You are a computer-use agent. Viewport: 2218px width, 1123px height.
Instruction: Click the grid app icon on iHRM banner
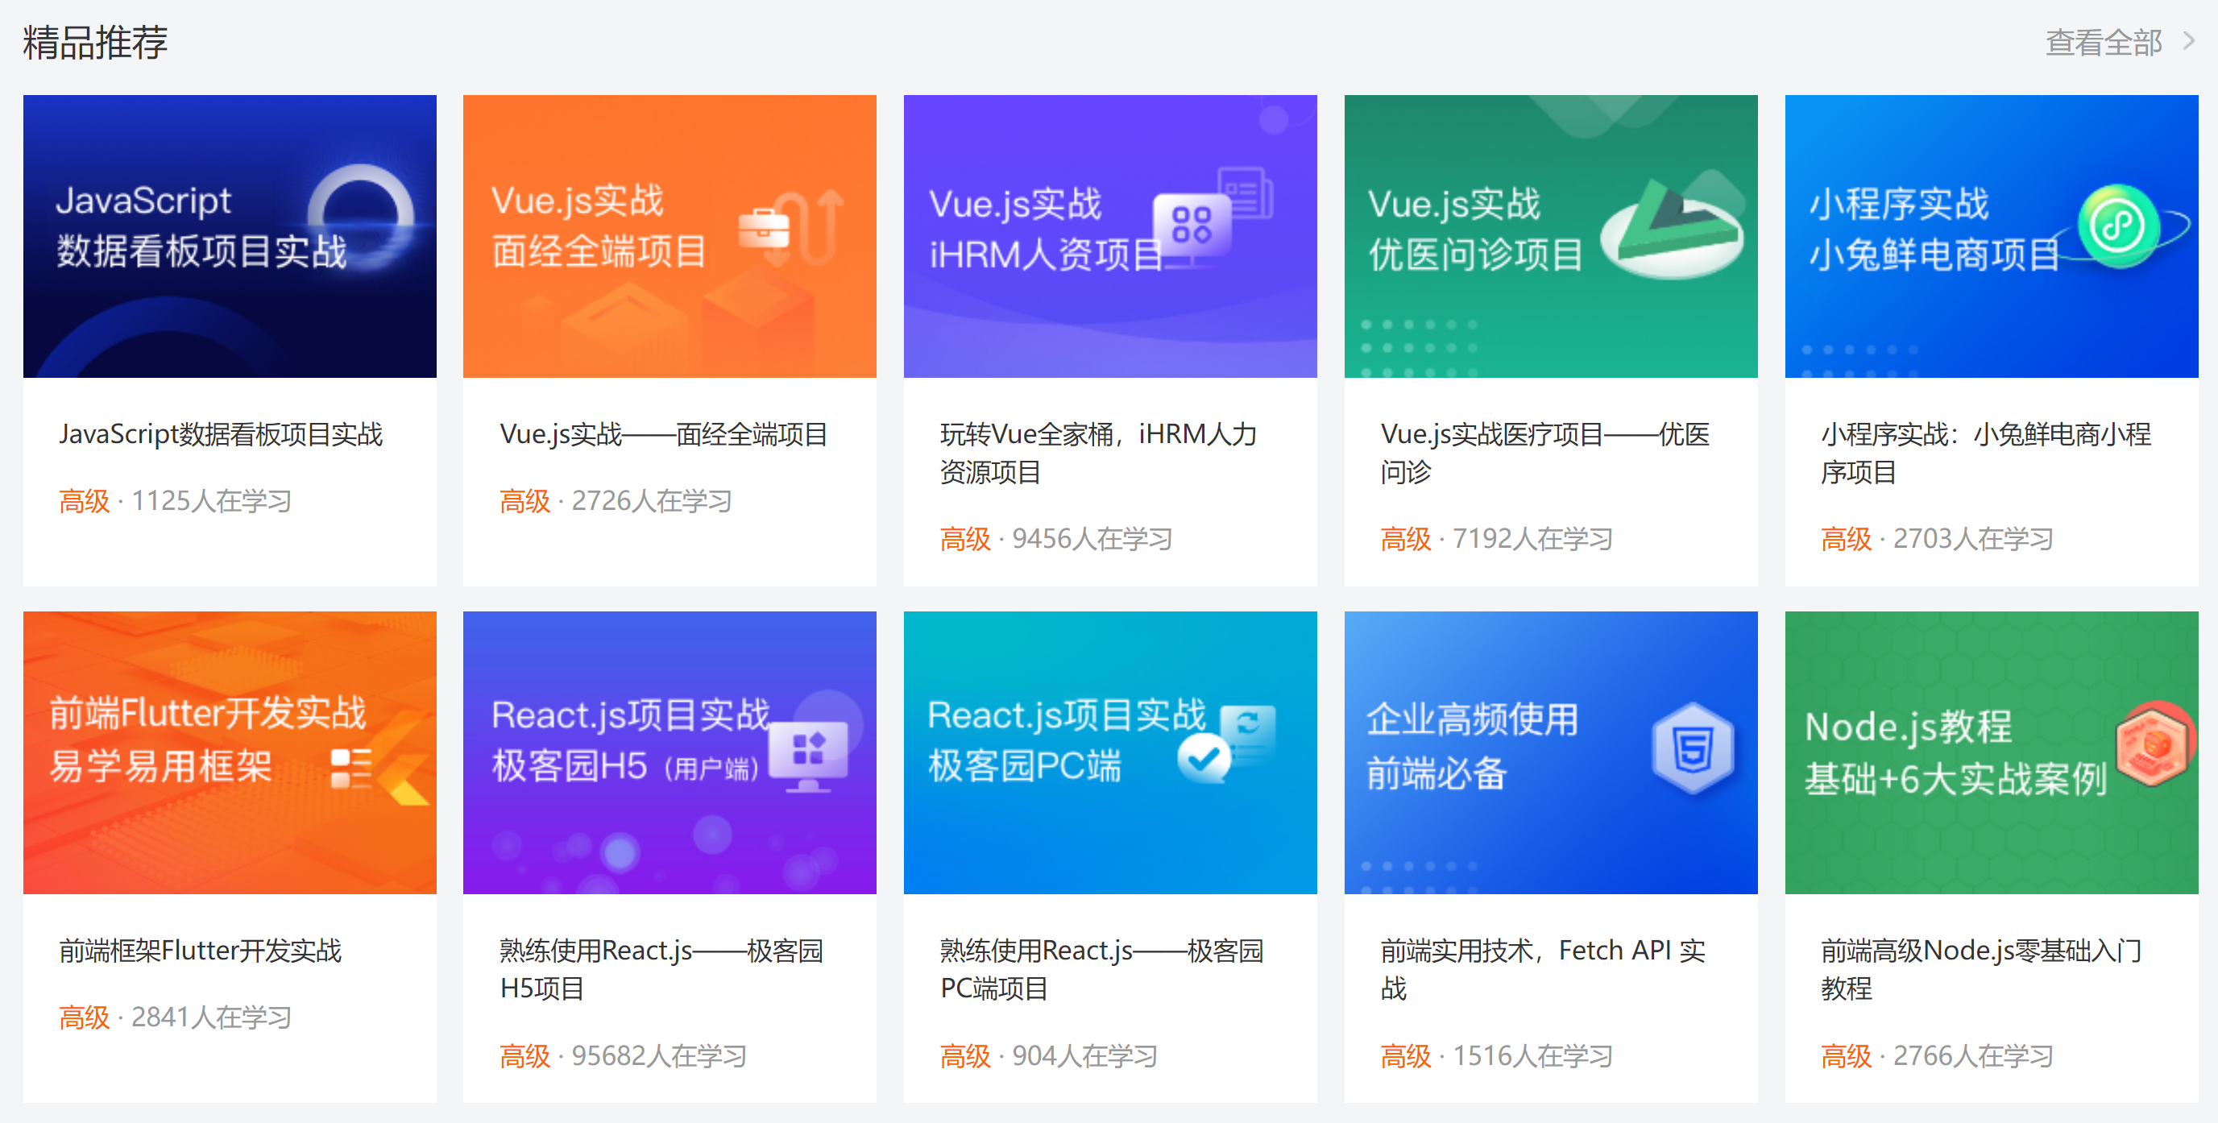point(1192,224)
